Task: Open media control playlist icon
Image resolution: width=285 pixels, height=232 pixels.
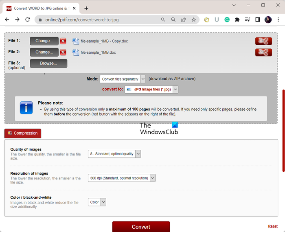Action: click(248, 20)
